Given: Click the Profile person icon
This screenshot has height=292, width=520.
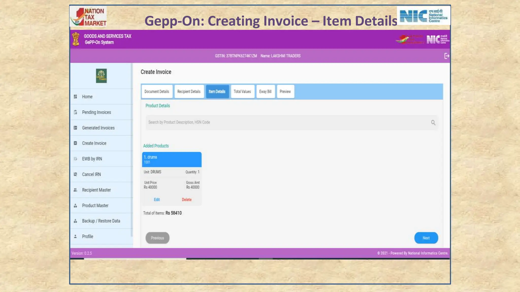Looking at the screenshot, I should click(x=75, y=236).
